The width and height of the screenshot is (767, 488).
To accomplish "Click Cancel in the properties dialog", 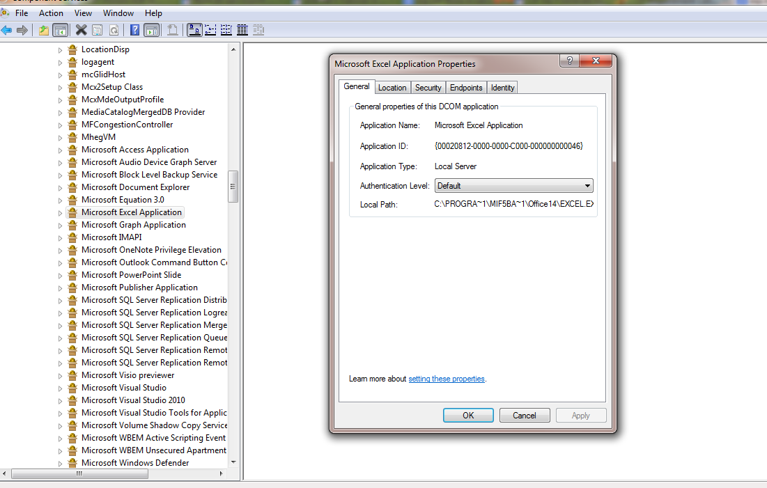I will pyautogui.click(x=525, y=415).
